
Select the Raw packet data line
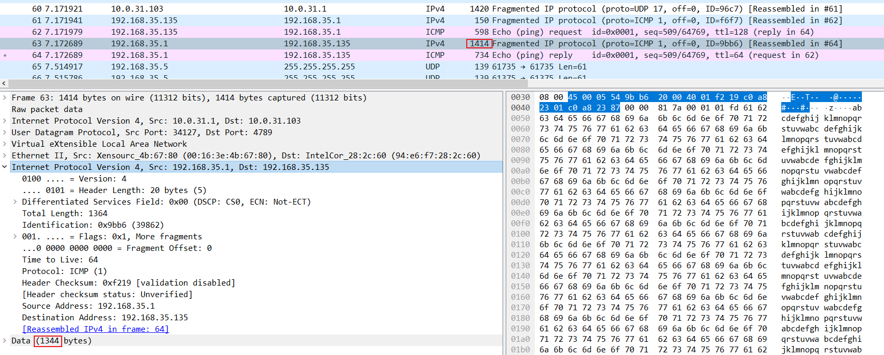[47, 109]
